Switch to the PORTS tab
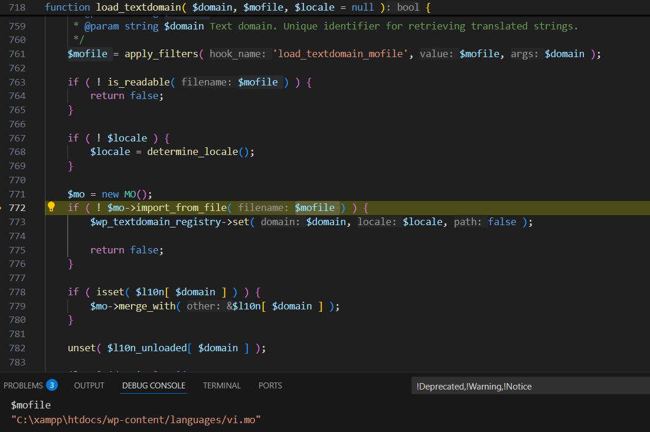The image size is (650, 432). click(x=270, y=385)
